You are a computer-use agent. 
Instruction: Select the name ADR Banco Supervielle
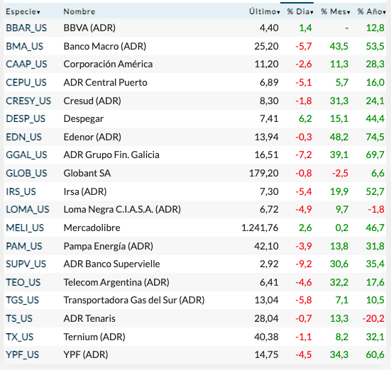[x=111, y=264]
